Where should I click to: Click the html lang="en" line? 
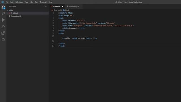66,16
